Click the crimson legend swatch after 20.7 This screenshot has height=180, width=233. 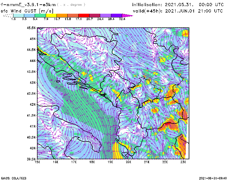pos(95,15)
